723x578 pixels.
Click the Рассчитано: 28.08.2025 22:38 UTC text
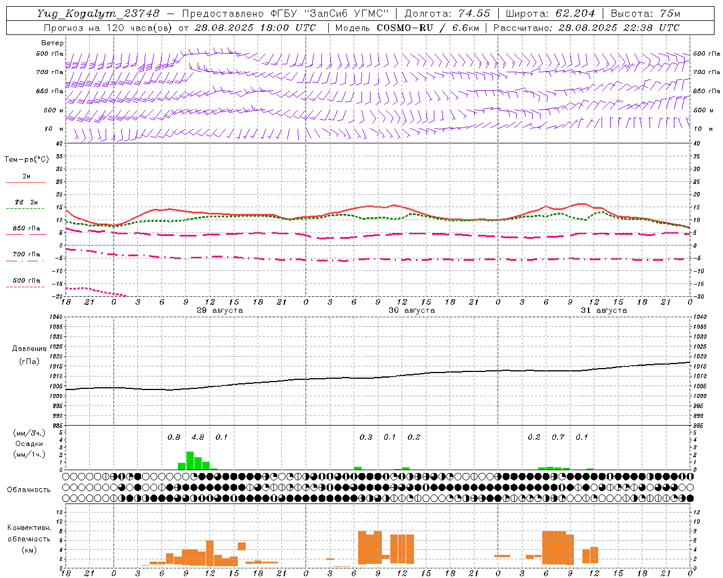(586, 28)
